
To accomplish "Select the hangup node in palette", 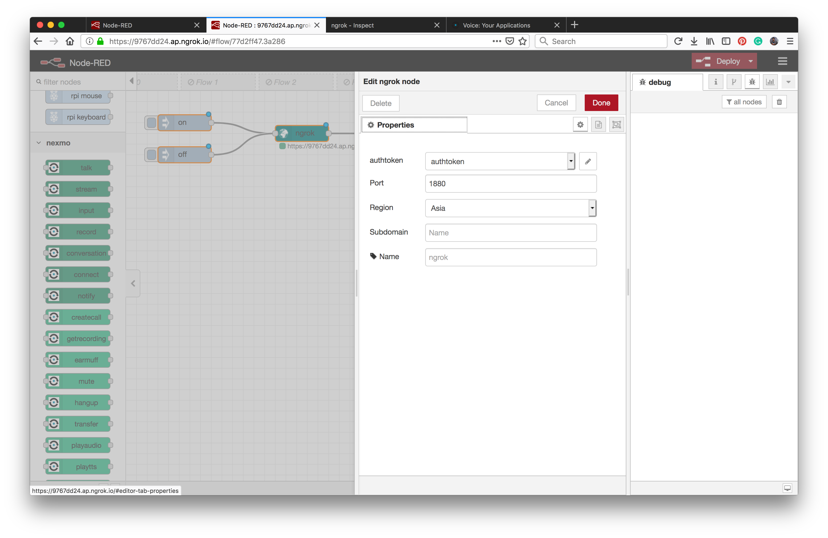I will (78, 403).
